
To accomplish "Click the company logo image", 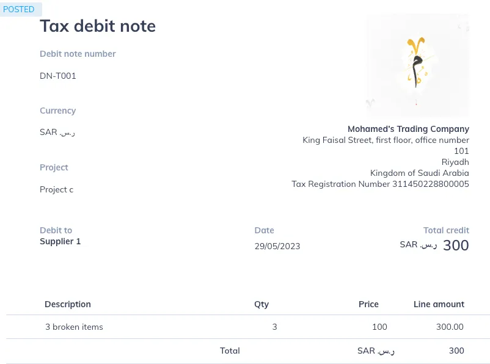I will pyautogui.click(x=417, y=66).
